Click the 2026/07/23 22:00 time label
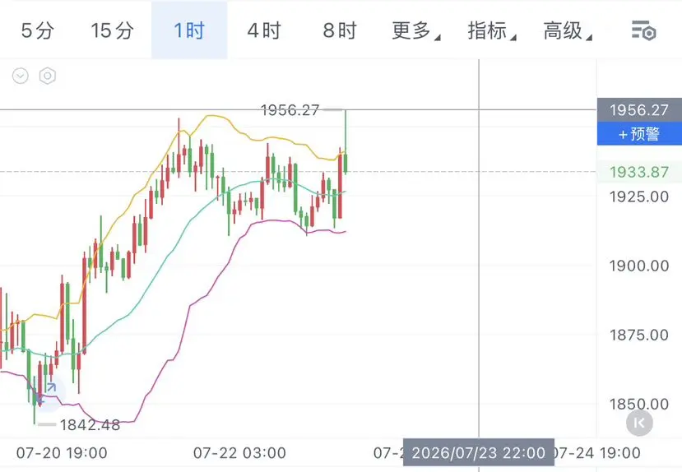The width and height of the screenshot is (682, 472). 479,453
